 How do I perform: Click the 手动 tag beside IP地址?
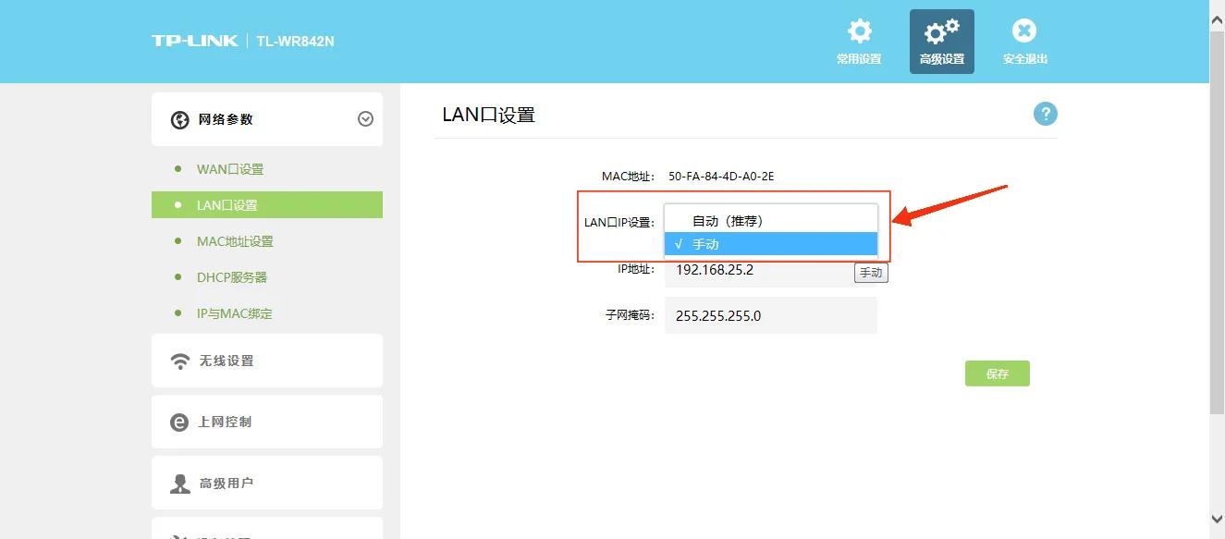tap(870, 272)
